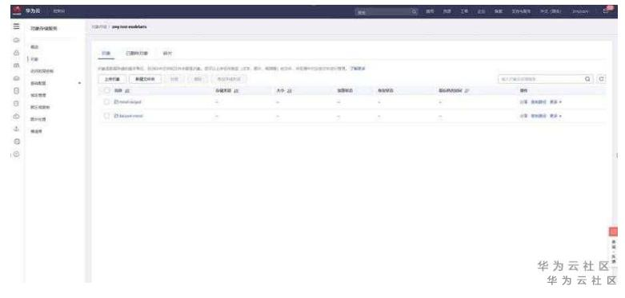Sort objects by the 名称 column icon
This screenshot has height=298, width=625.
click(127, 91)
